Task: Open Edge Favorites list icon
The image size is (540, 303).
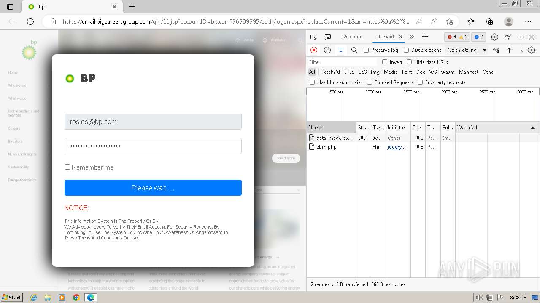Action: pos(471,21)
